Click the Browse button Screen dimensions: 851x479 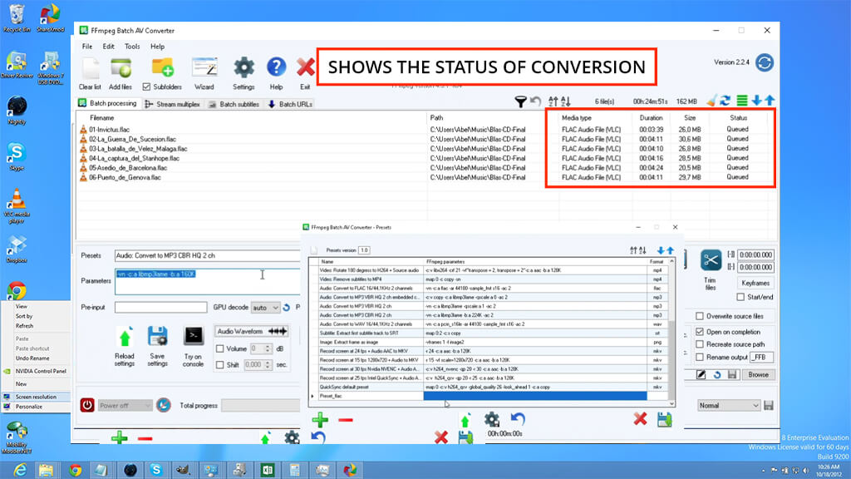758,375
